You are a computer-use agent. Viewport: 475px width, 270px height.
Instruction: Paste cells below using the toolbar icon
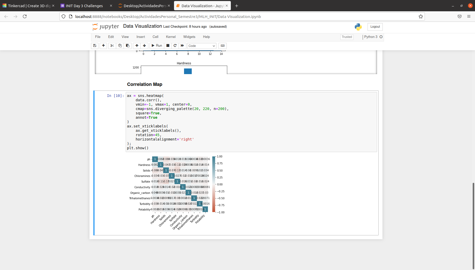click(127, 46)
